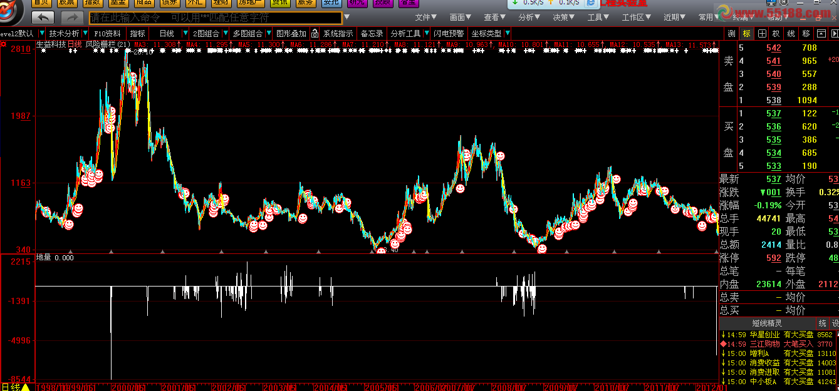Click the 闪电预警 button

click(449, 33)
